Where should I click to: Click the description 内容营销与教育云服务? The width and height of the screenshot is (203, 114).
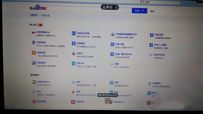point(124,38)
